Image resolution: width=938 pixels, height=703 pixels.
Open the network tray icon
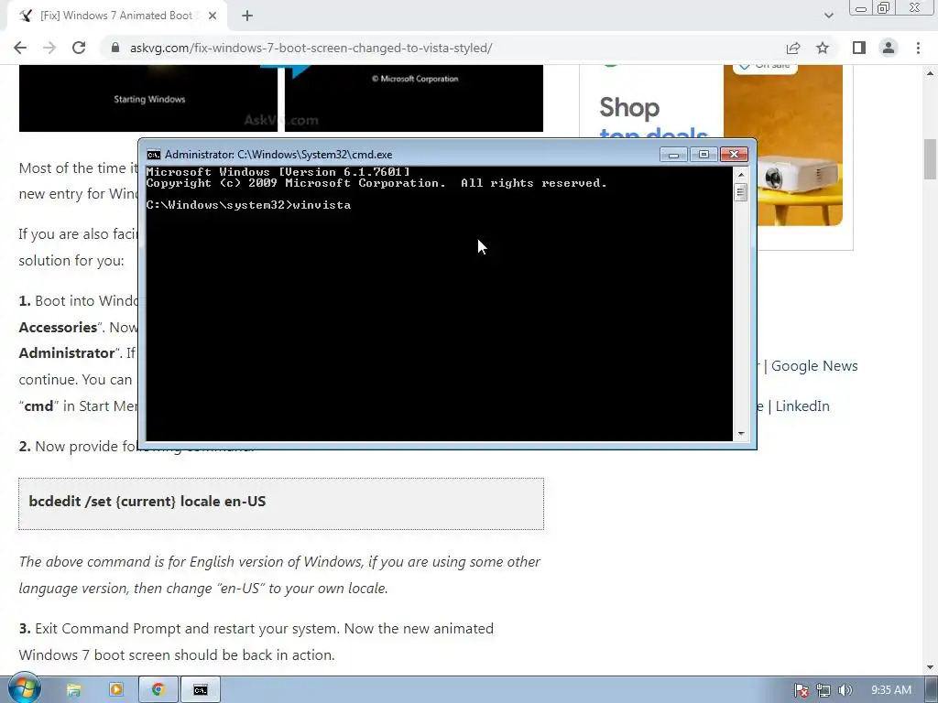[823, 690]
